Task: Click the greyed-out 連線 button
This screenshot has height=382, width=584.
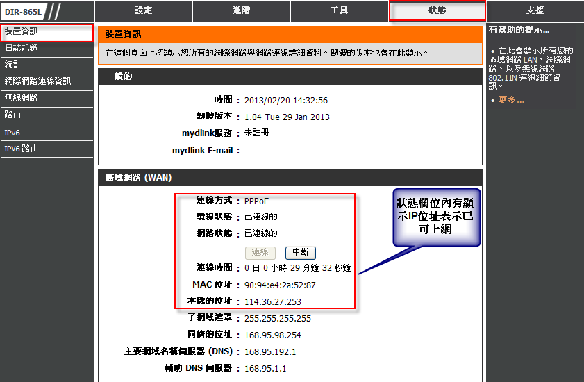Action: point(260,252)
